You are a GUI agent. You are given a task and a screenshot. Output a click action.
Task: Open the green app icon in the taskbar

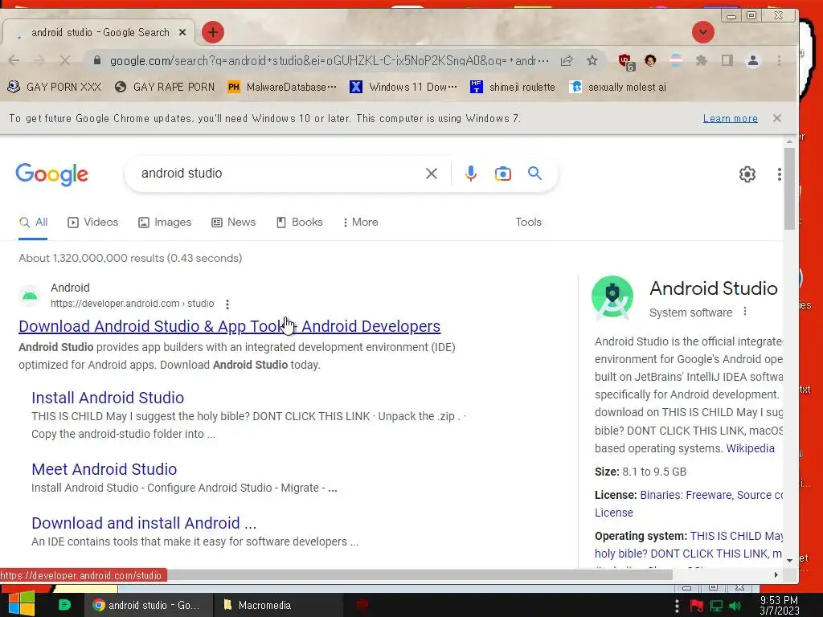[64, 605]
